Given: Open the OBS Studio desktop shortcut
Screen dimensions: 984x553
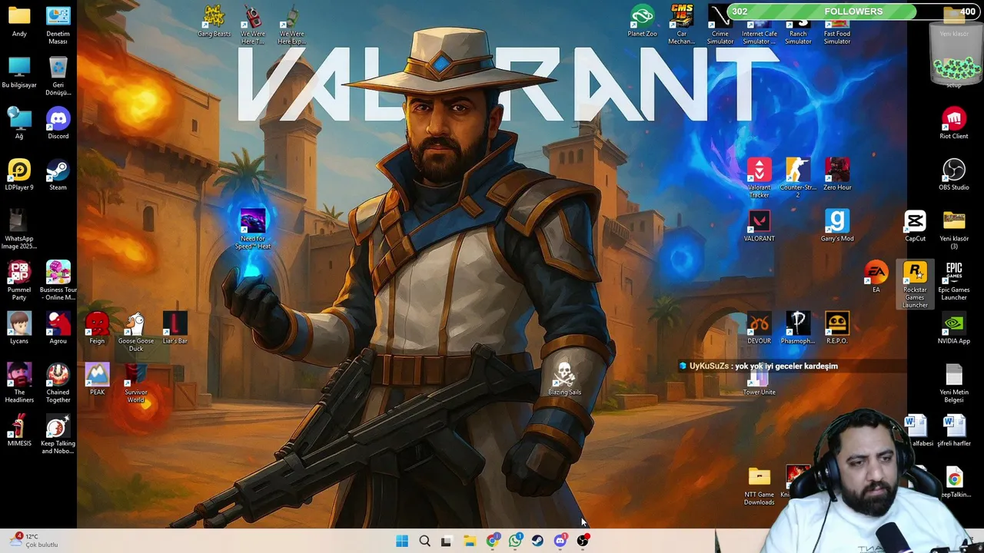Looking at the screenshot, I should point(954,175).
